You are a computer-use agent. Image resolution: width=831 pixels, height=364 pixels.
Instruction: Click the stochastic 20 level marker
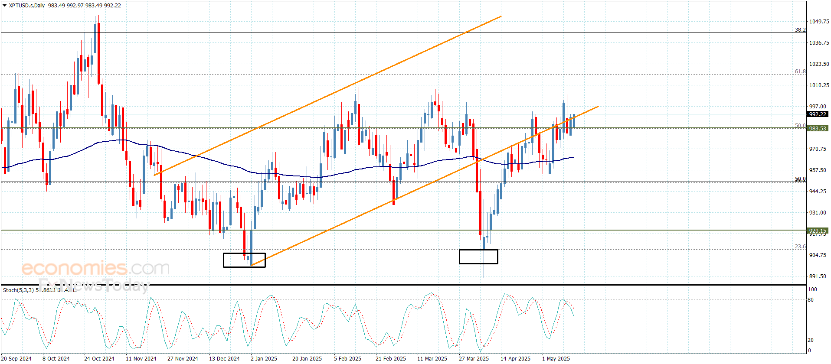pos(811,340)
